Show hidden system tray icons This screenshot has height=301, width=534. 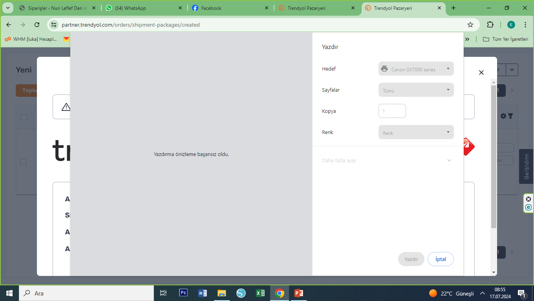click(483, 293)
